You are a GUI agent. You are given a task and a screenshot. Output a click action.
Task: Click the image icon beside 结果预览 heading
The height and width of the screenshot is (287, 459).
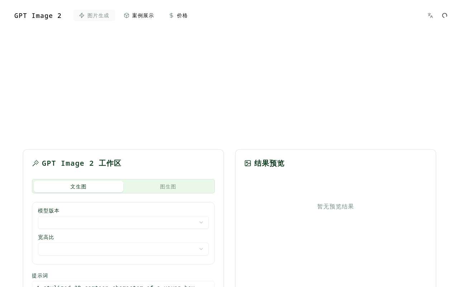click(247, 163)
